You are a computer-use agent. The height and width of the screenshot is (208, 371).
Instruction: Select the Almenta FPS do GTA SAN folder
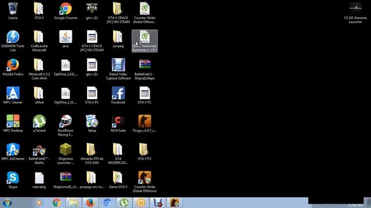92,154
